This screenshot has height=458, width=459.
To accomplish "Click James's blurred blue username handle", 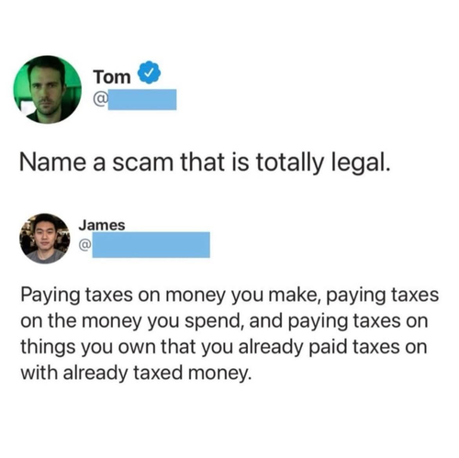I will coord(151,245).
